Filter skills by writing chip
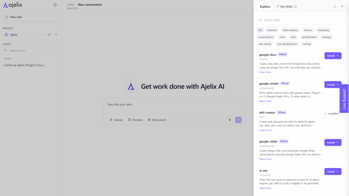The height and width of the screenshot is (196, 349). [306, 44]
